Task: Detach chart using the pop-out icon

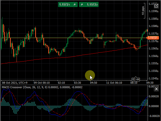Action: pos(156,6)
